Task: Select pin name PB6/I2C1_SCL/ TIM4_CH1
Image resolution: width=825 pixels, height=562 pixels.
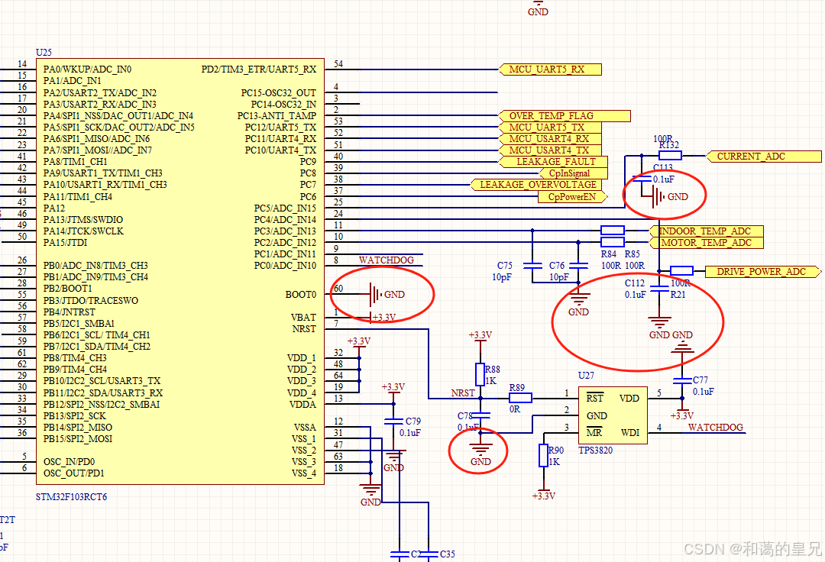Action: [96, 335]
